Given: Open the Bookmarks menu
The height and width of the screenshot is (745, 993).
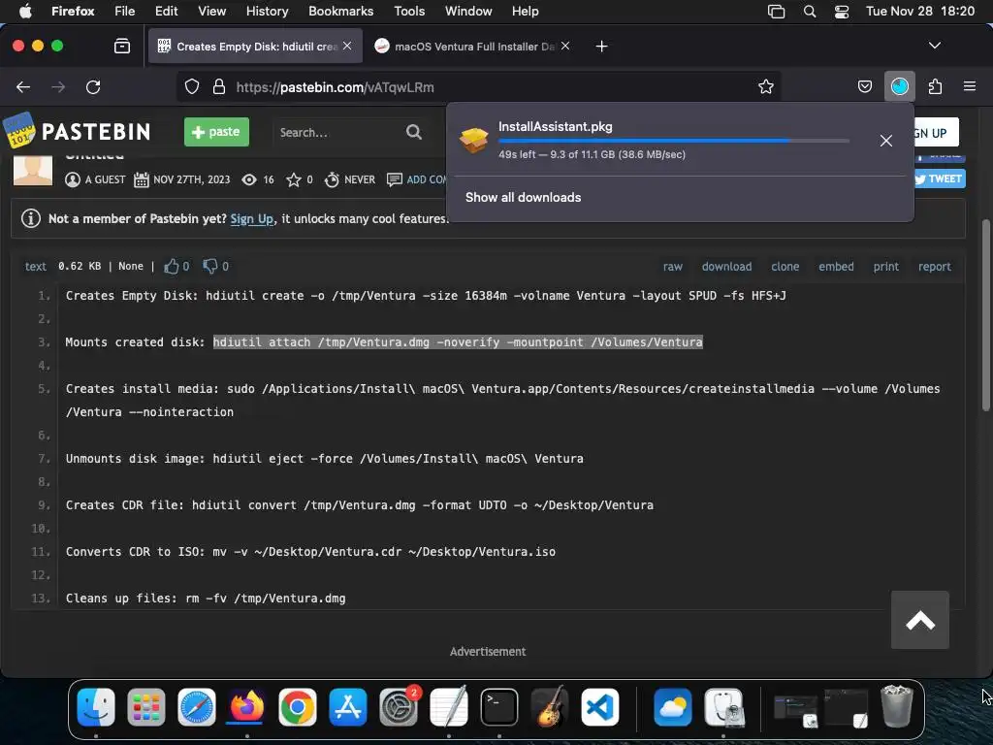Looking at the screenshot, I should [340, 11].
